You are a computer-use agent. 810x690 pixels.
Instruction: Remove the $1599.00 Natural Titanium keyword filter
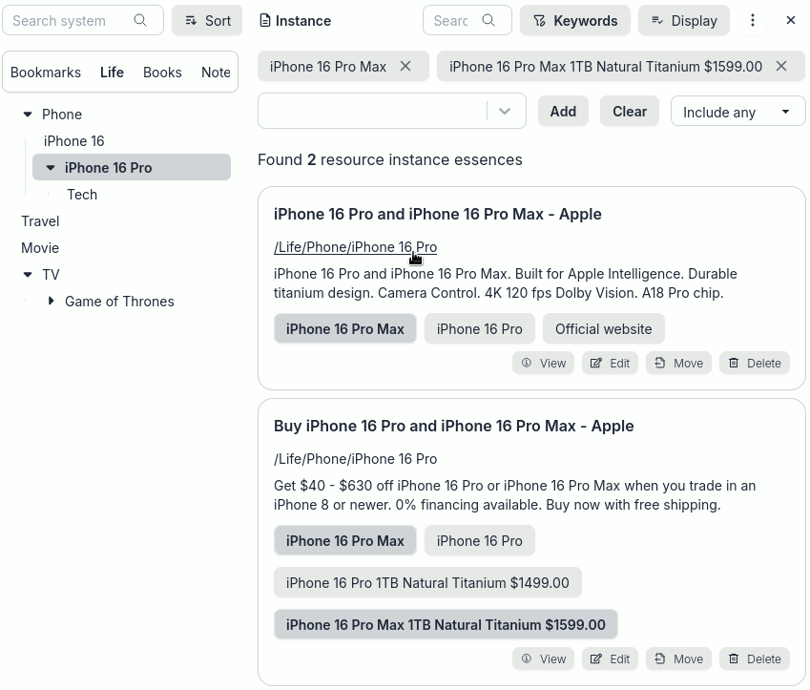point(781,66)
